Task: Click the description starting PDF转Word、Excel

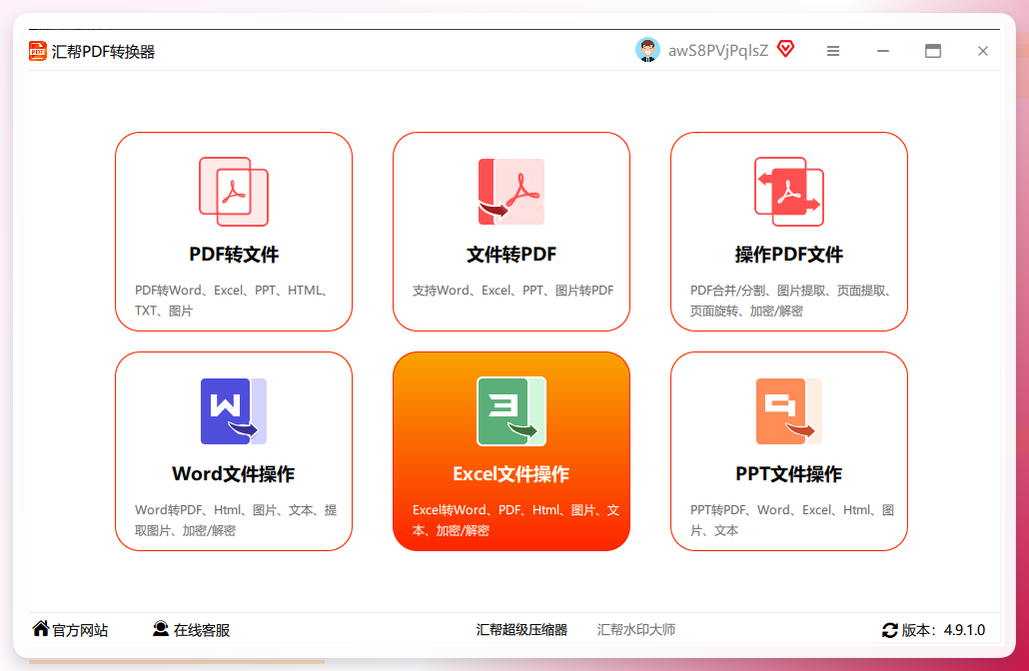Action: [232, 301]
